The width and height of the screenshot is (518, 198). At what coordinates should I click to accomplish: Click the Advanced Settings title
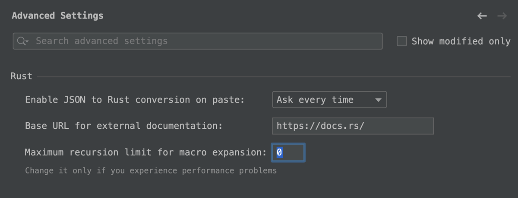(x=57, y=16)
